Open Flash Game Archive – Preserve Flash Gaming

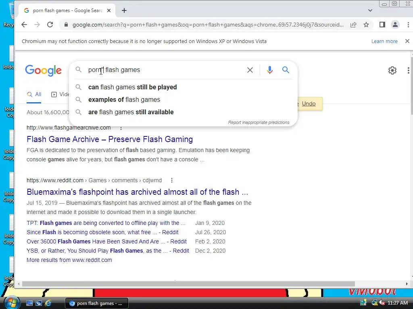point(110,139)
